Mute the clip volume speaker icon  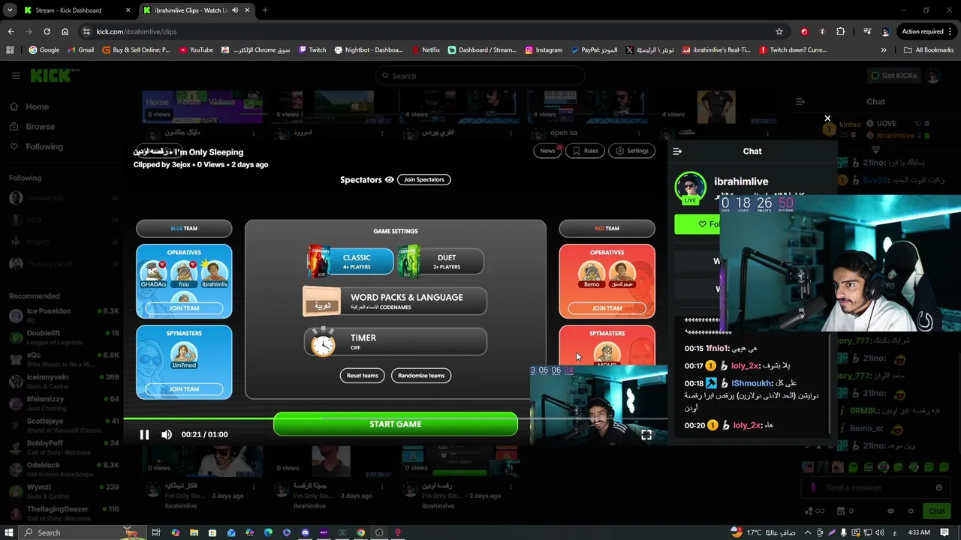pos(167,434)
